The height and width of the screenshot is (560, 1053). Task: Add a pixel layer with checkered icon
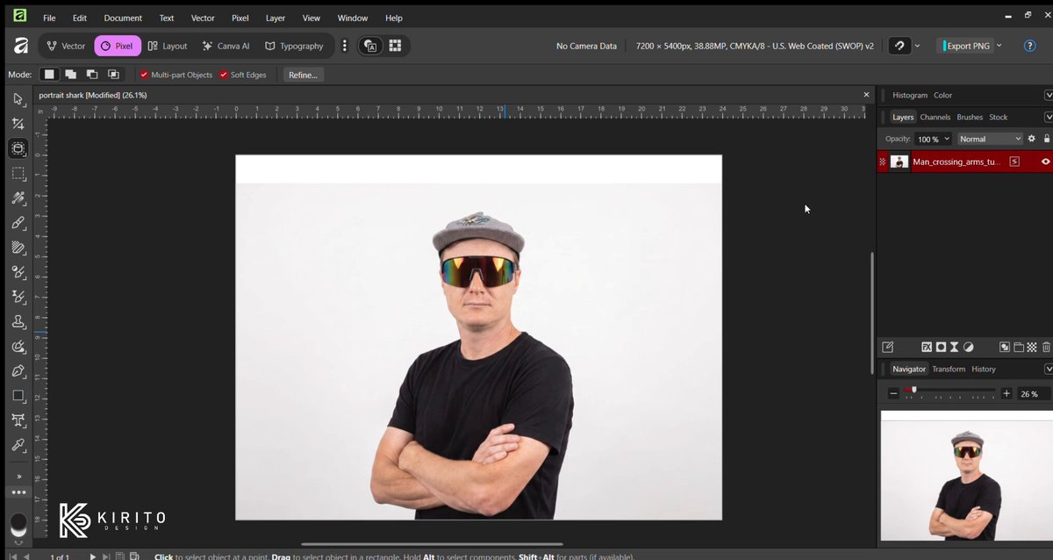tap(1032, 348)
